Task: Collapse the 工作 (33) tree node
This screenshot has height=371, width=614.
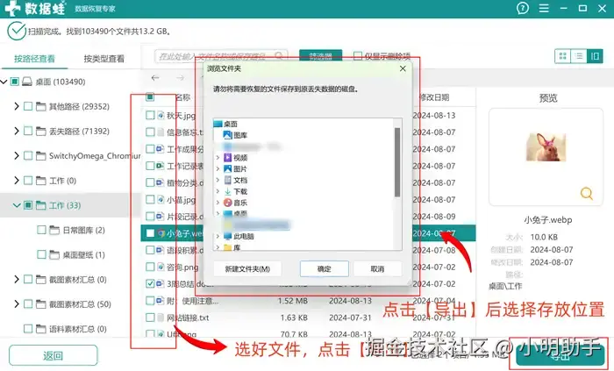Action: pyautogui.click(x=17, y=205)
